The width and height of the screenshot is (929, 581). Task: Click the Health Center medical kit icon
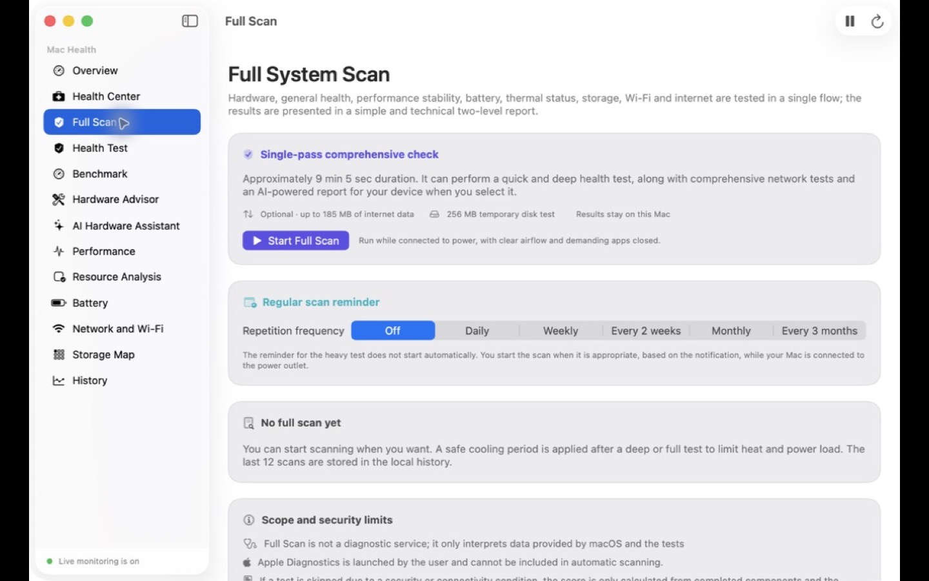(x=59, y=96)
